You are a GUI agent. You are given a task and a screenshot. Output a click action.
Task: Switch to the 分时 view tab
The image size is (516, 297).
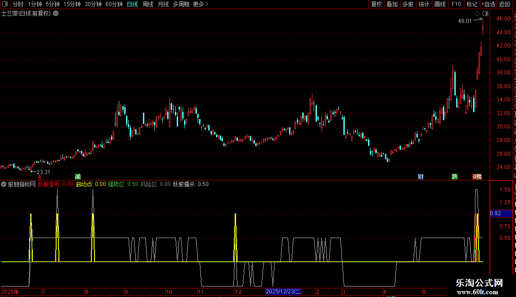pos(18,4)
